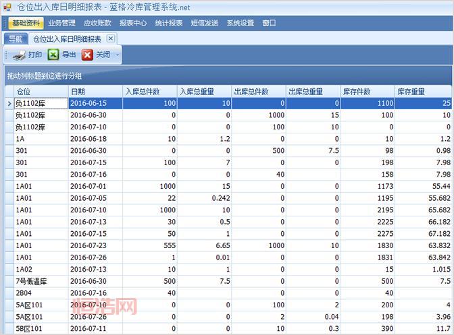Viewport: 454px width, 335px height.
Task: Select the 7号低温库 row cell
Action: (x=40, y=281)
